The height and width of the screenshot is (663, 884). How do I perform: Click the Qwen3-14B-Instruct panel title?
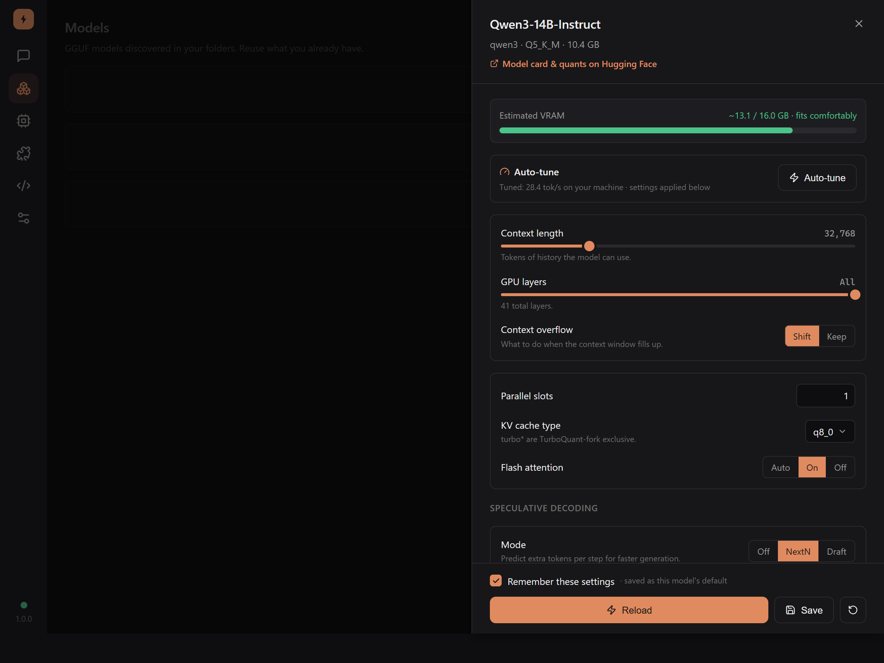tap(545, 24)
